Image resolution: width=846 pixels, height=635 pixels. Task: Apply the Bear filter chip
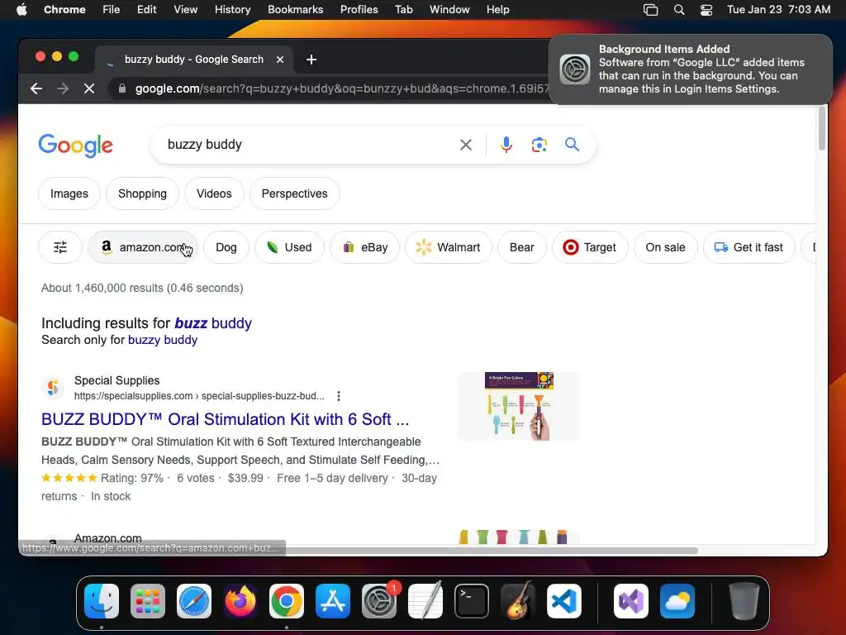522,247
